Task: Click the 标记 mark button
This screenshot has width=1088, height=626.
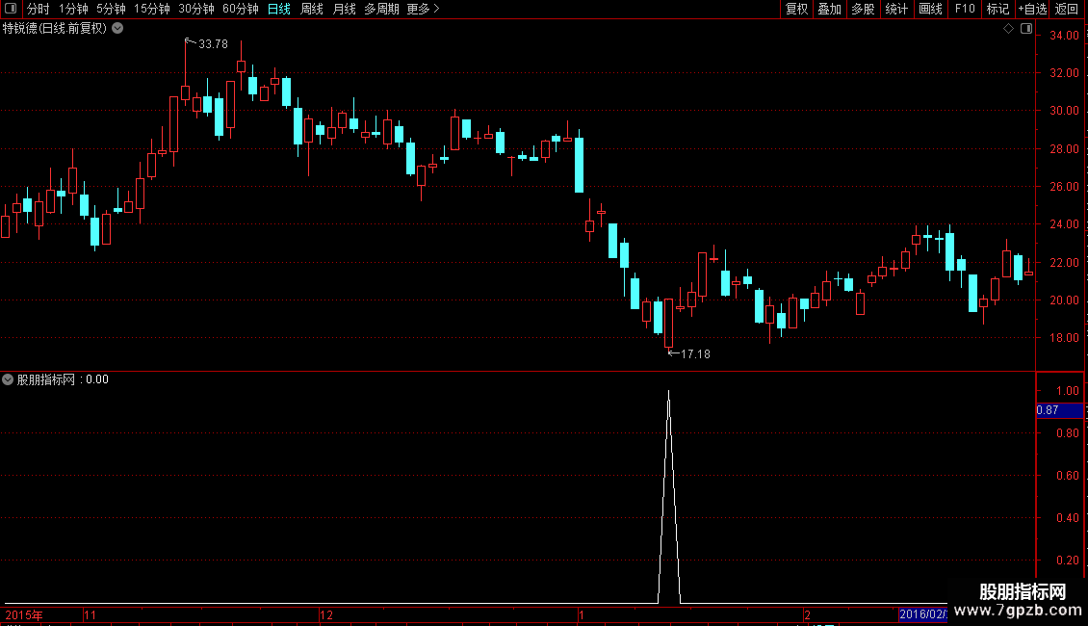Action: [x=997, y=9]
